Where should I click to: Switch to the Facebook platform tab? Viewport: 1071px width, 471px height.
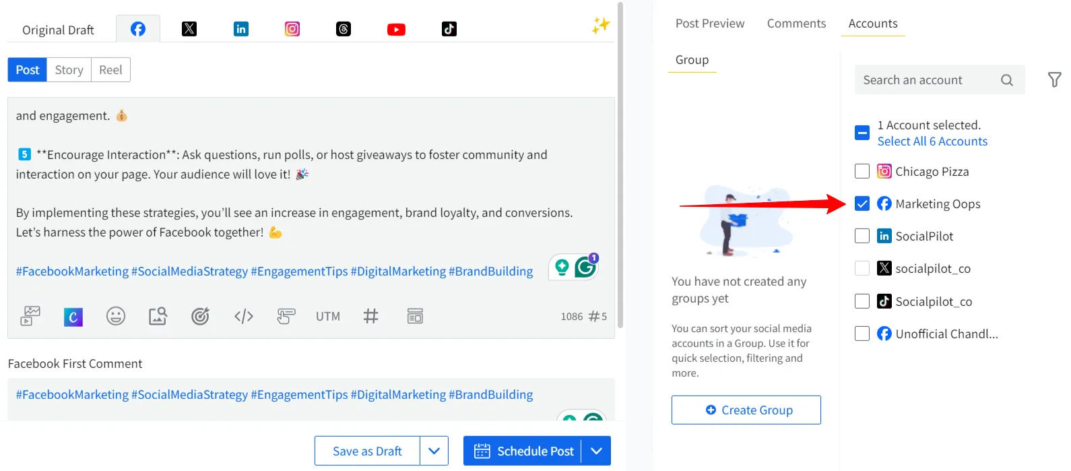(x=138, y=29)
